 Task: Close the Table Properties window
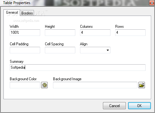(x=152, y=3)
